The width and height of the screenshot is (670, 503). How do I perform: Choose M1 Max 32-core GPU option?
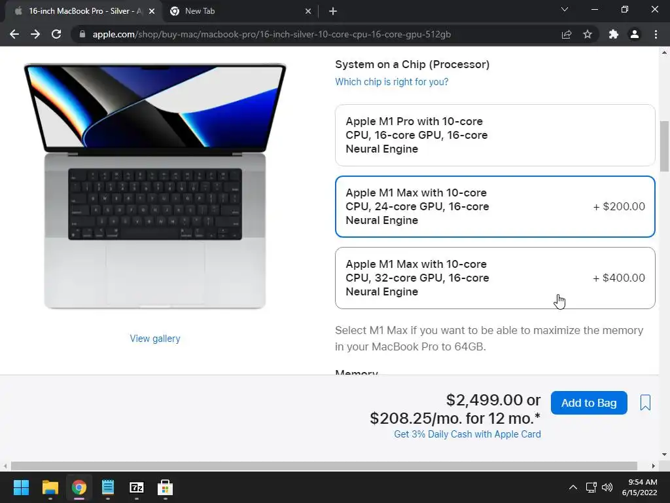pyautogui.click(x=495, y=278)
